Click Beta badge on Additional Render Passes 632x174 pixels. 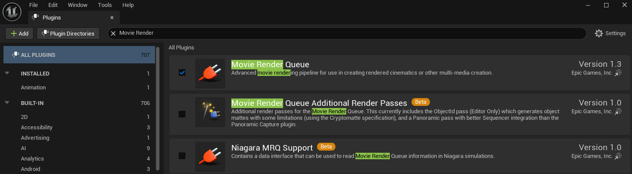point(420,102)
